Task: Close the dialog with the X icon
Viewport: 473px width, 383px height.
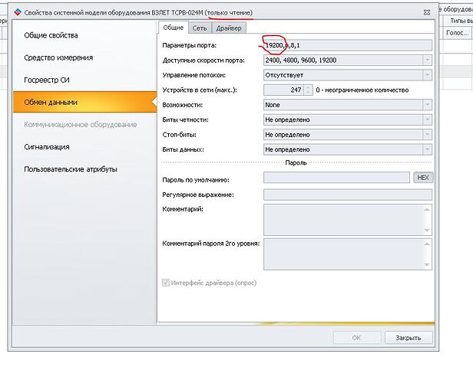Action: click(x=427, y=12)
